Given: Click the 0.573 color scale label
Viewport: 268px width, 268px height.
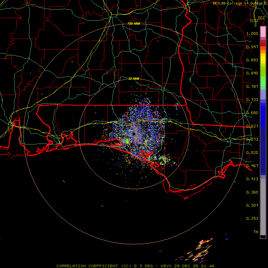Looking at the screenshot, I should [252, 139].
